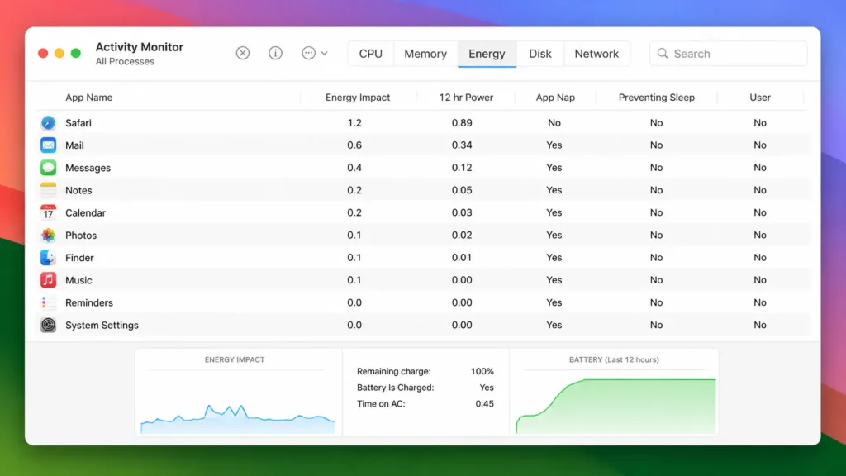Click the Remaining charge 100% value
The image size is (846, 476).
click(482, 371)
